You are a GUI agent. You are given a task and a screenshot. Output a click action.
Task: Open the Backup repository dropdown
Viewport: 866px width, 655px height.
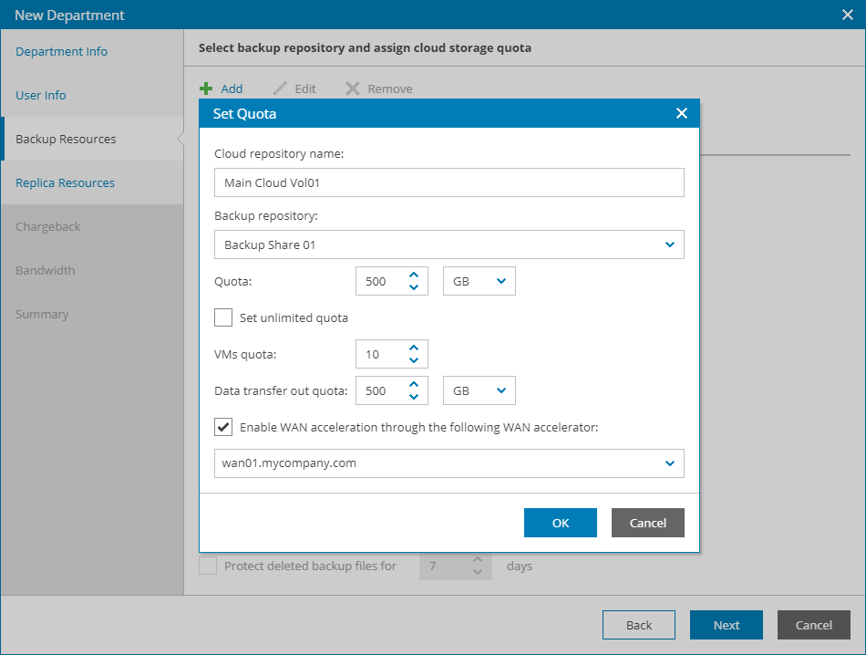670,244
